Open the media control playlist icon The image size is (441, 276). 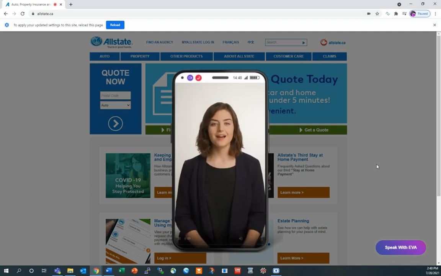[404, 13]
